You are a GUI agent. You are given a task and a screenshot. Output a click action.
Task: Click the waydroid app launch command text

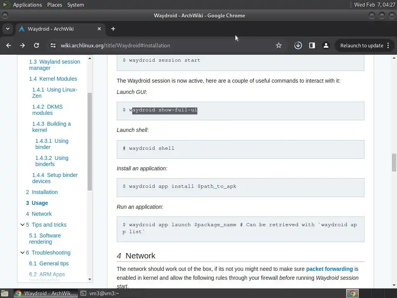pos(240,228)
